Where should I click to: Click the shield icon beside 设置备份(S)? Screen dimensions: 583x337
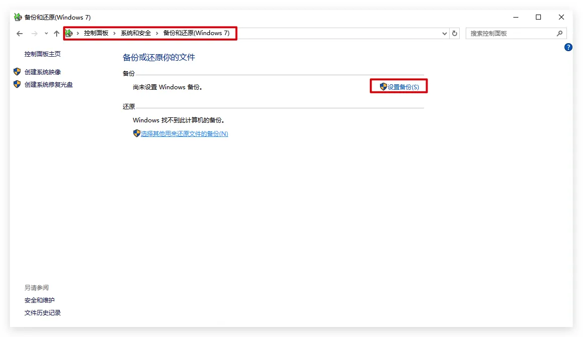click(x=383, y=87)
